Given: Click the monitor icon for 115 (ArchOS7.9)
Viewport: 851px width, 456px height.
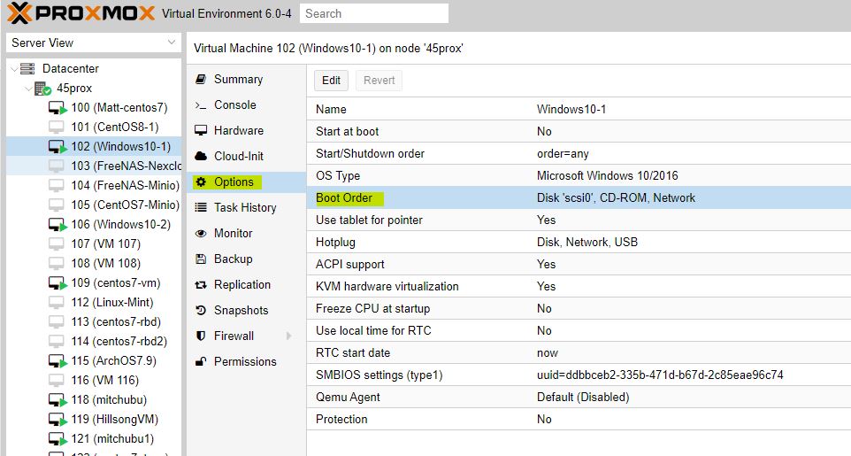Looking at the screenshot, I should (x=57, y=361).
